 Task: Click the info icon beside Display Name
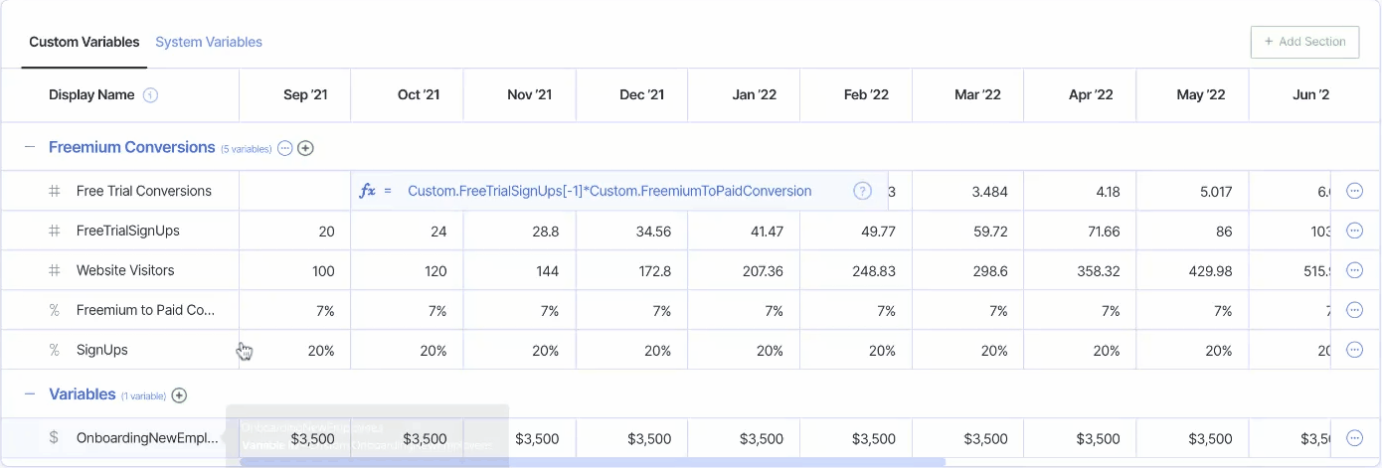(150, 95)
